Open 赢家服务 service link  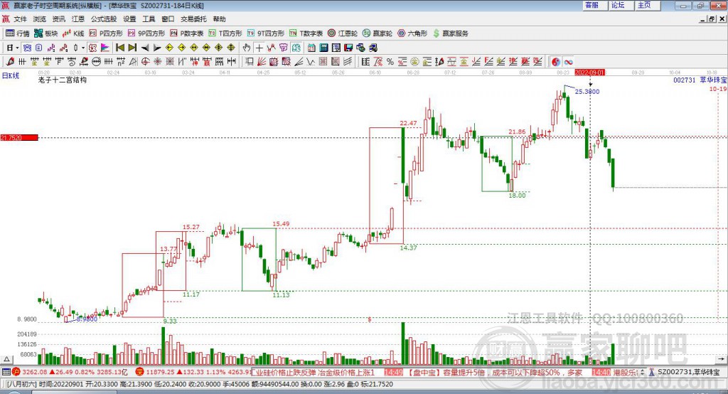(x=450, y=33)
